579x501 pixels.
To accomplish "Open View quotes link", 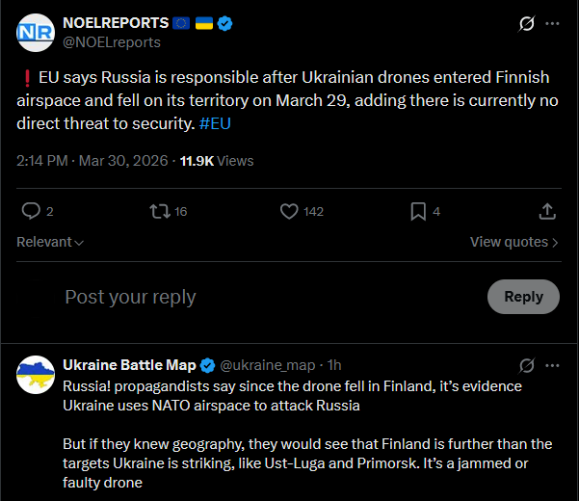I will 513,242.
